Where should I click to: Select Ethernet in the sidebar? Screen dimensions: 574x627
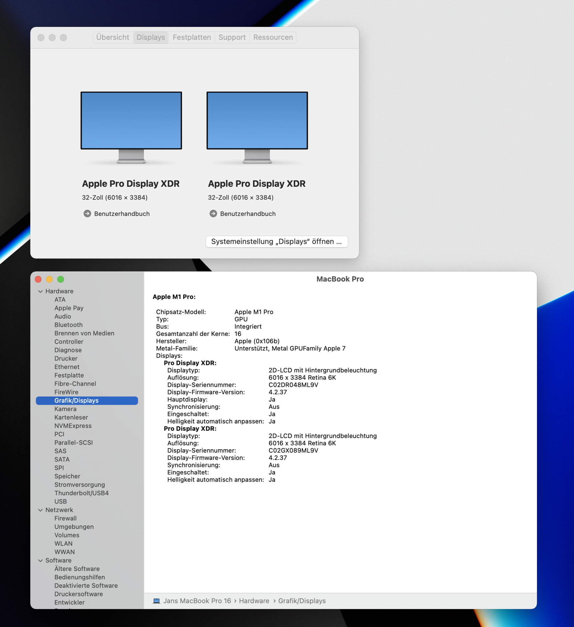pyautogui.click(x=67, y=367)
